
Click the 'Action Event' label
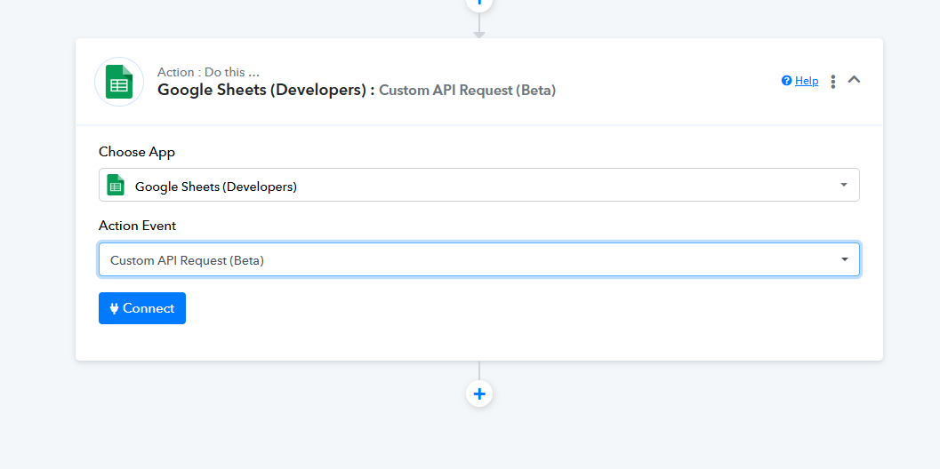[x=137, y=226]
